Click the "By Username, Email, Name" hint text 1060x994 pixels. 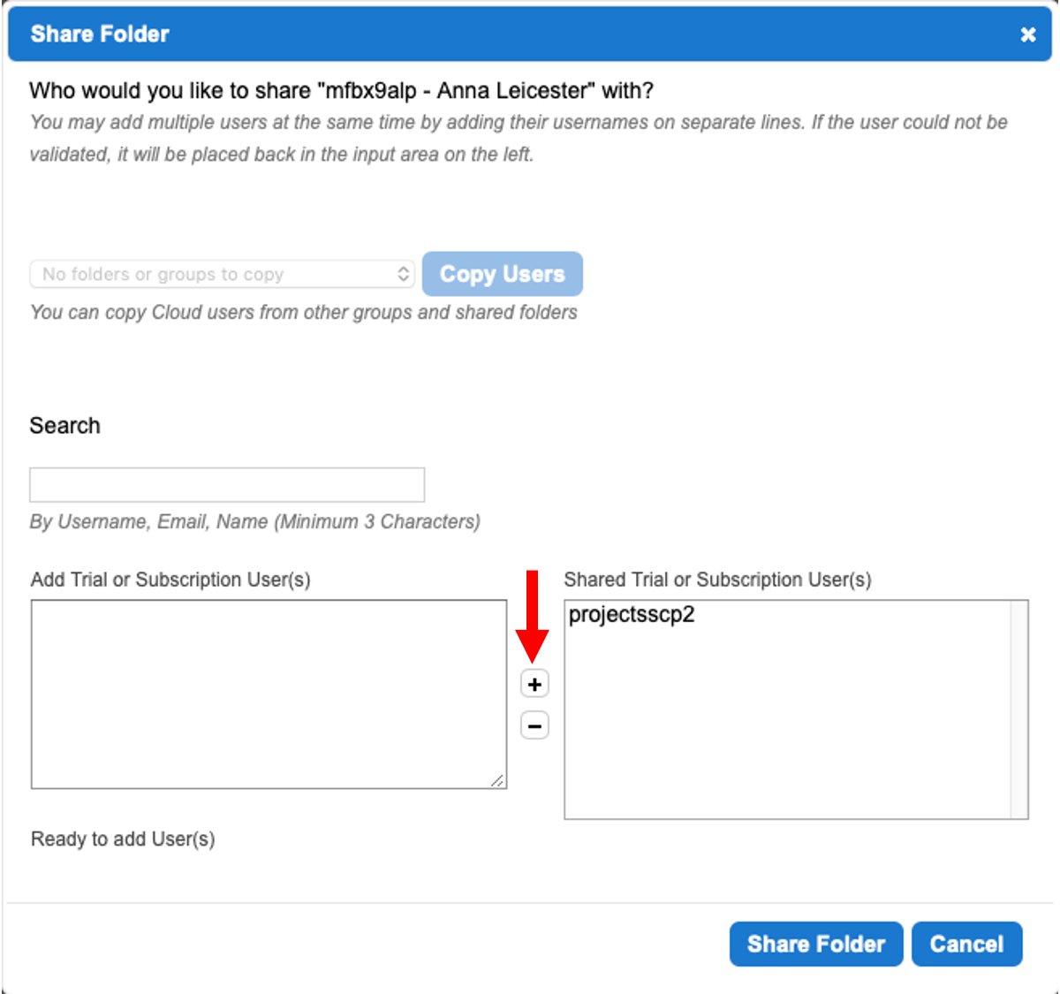coord(255,521)
